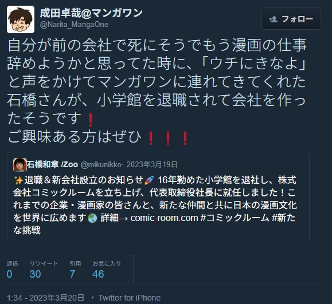This screenshot has height=304, width=332.
Task: Open the #コミックルーム hashtag
Action: (235, 218)
